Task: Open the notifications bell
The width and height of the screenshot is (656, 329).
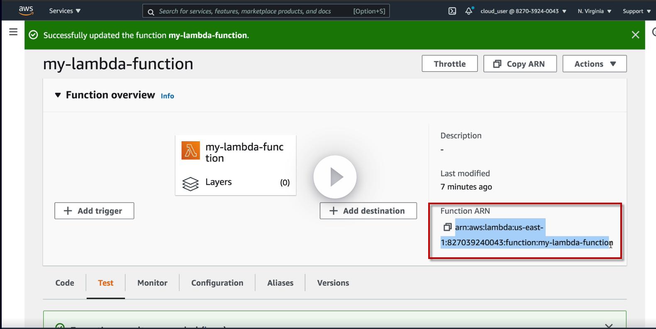Action: (x=469, y=11)
